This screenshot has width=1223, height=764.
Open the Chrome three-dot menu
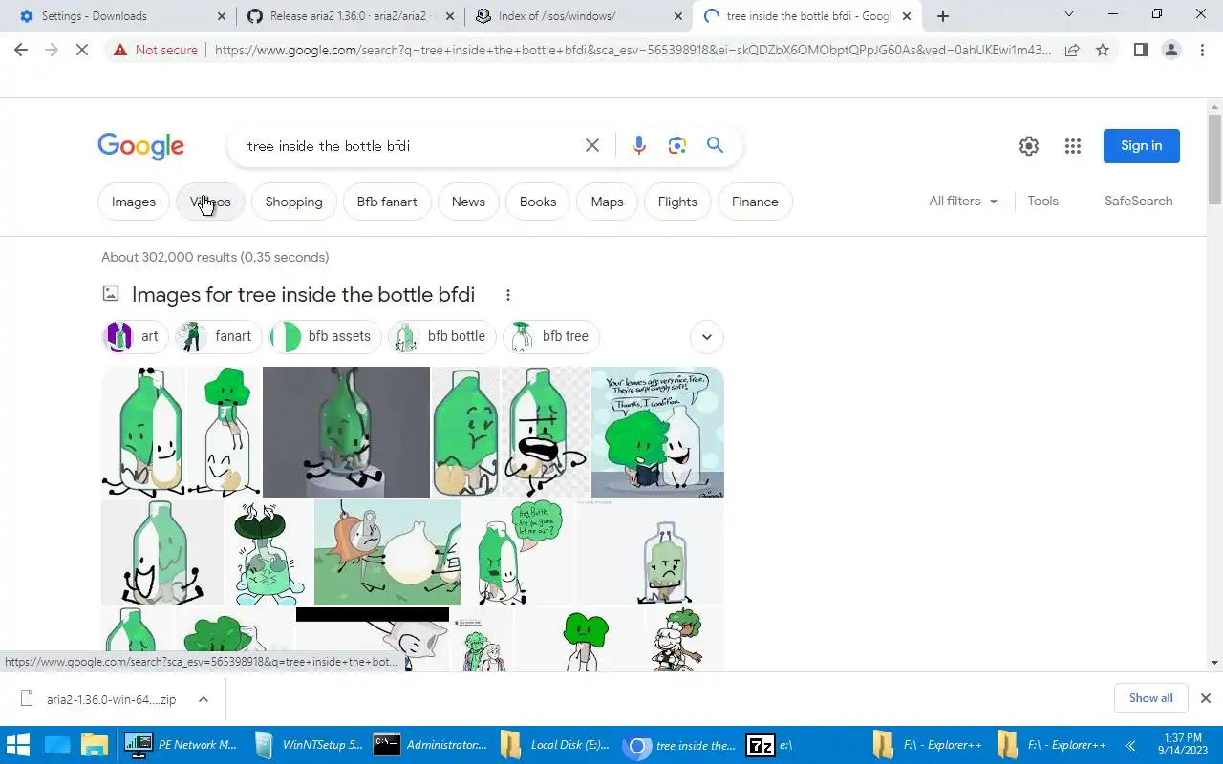[x=1202, y=50]
